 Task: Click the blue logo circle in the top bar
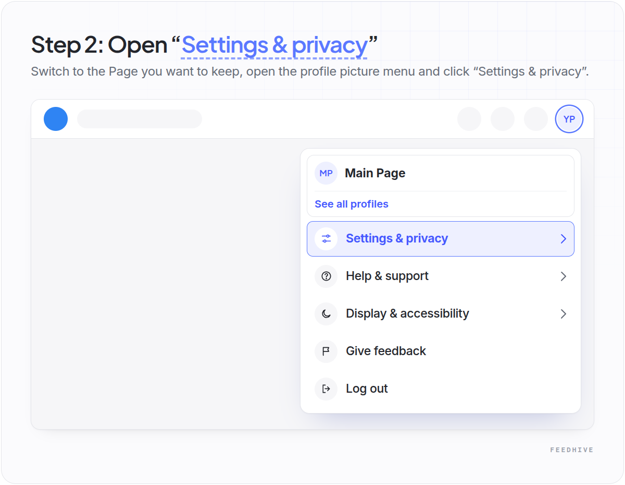click(x=56, y=119)
